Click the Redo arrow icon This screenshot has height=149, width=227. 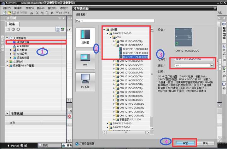tap(66, 13)
